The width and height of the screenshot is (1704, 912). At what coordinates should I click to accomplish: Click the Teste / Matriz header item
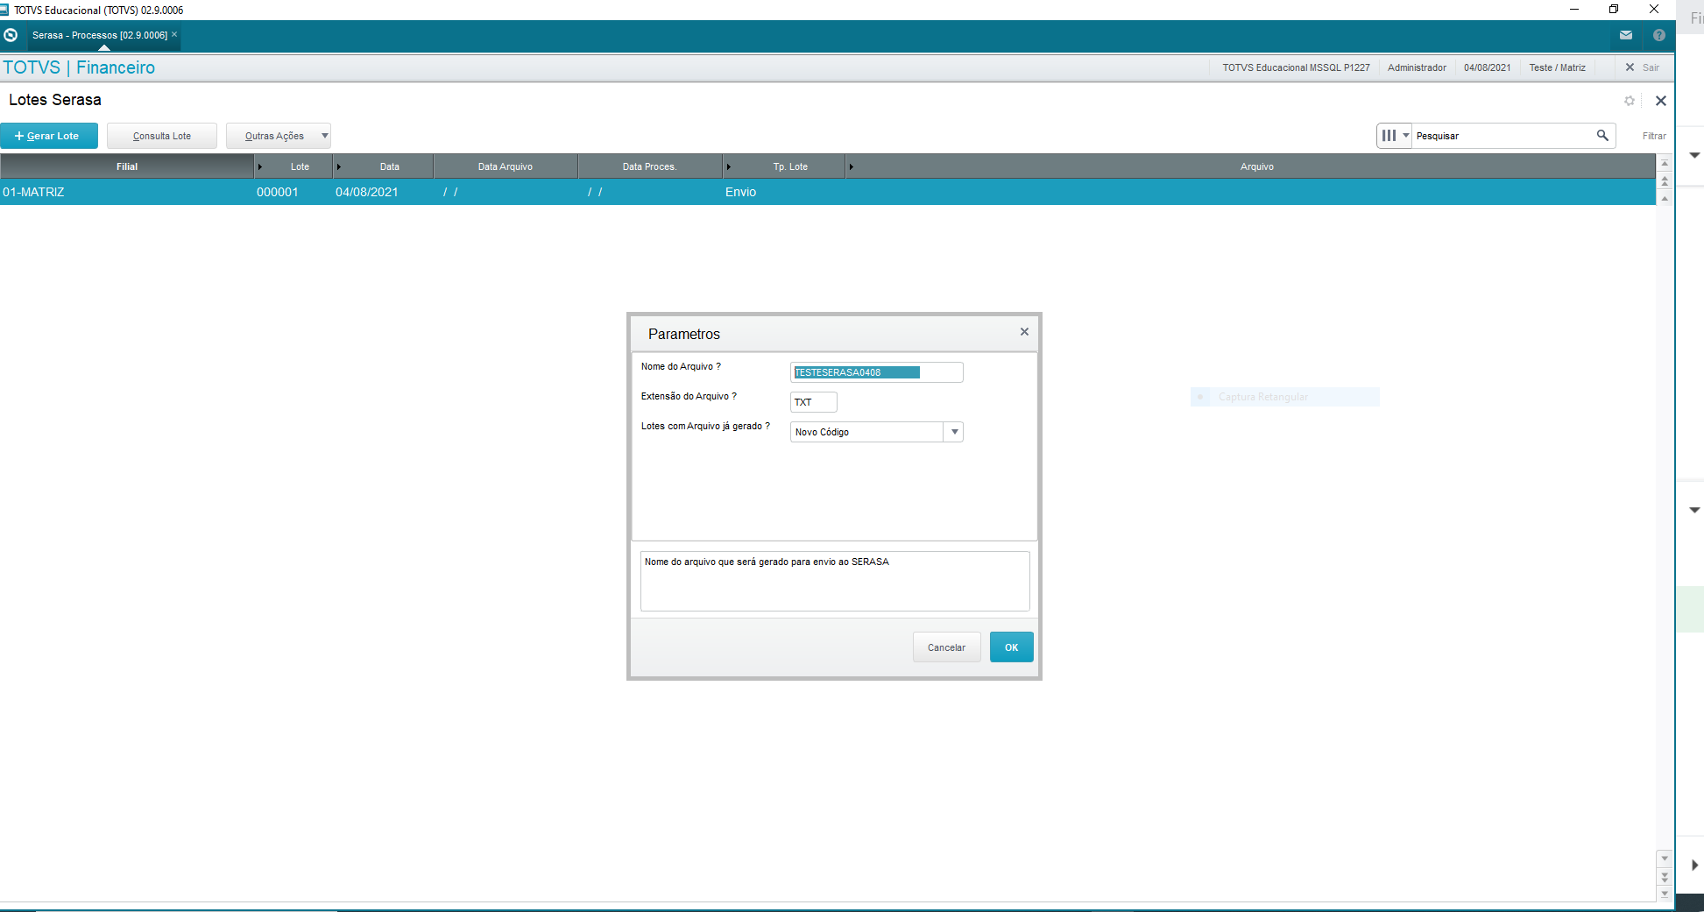pos(1558,67)
